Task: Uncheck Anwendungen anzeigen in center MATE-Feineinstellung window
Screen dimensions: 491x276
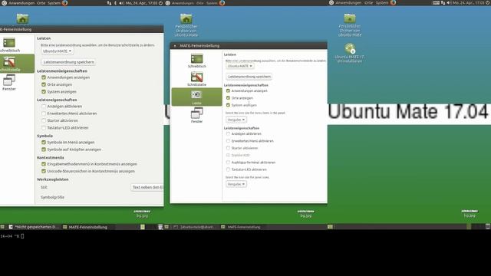Action: 228,90
